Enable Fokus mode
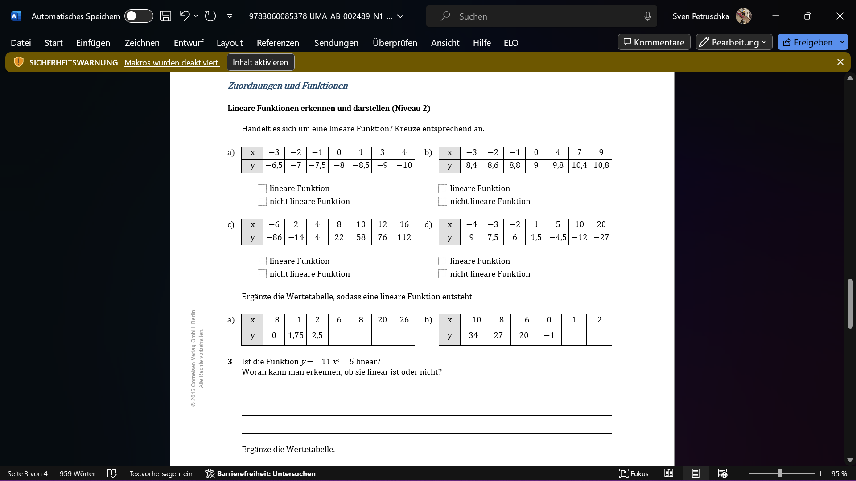The height and width of the screenshot is (481, 856). [x=634, y=473]
